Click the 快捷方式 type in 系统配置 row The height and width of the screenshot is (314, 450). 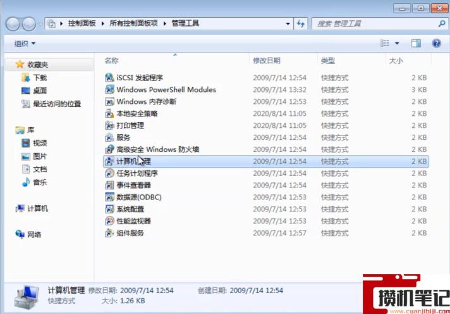(x=334, y=210)
